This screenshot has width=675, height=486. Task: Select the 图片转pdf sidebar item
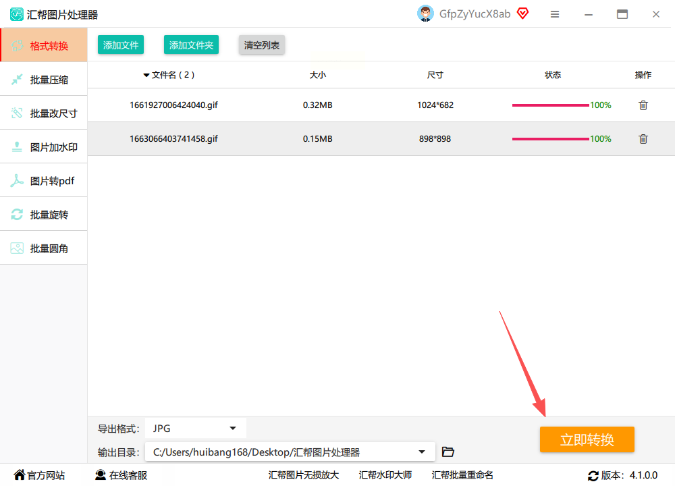click(44, 181)
